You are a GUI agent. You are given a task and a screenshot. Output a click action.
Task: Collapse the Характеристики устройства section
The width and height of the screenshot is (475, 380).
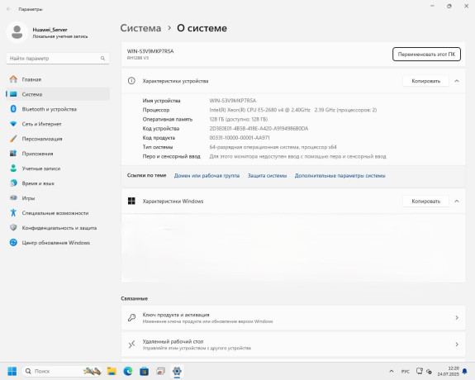tap(457, 81)
